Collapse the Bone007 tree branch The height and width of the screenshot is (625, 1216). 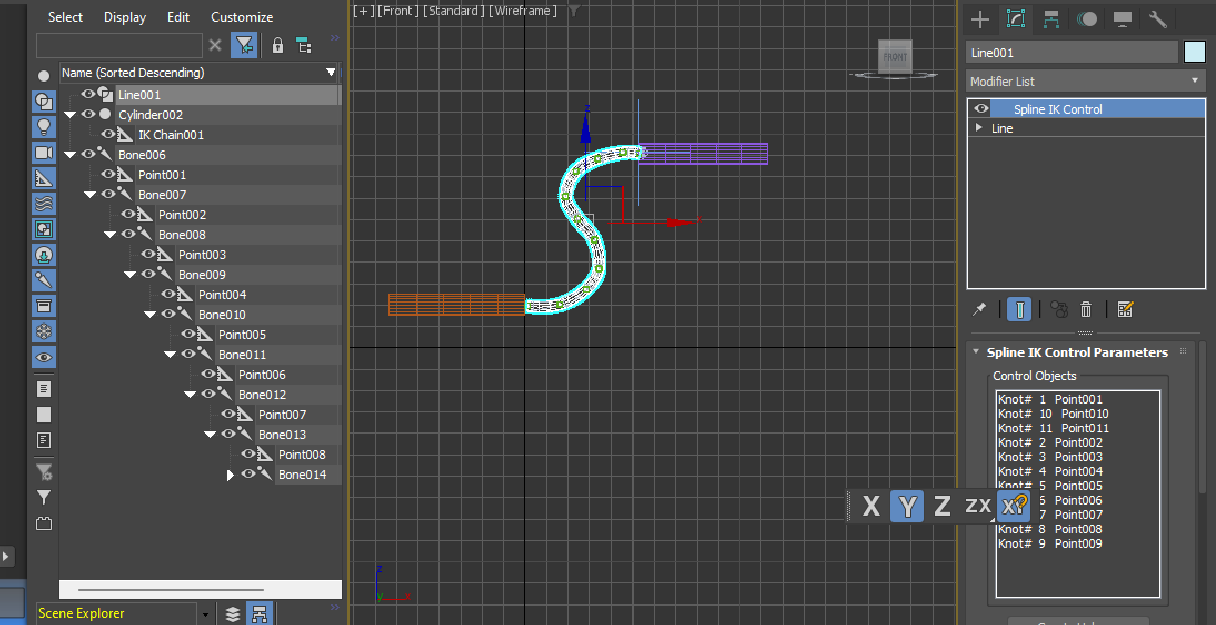89,194
